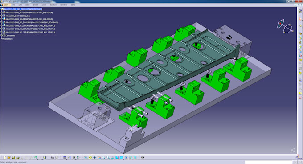The height and width of the screenshot is (164, 303).
Task: Click the Hide/Show icon
Action: point(131,158)
